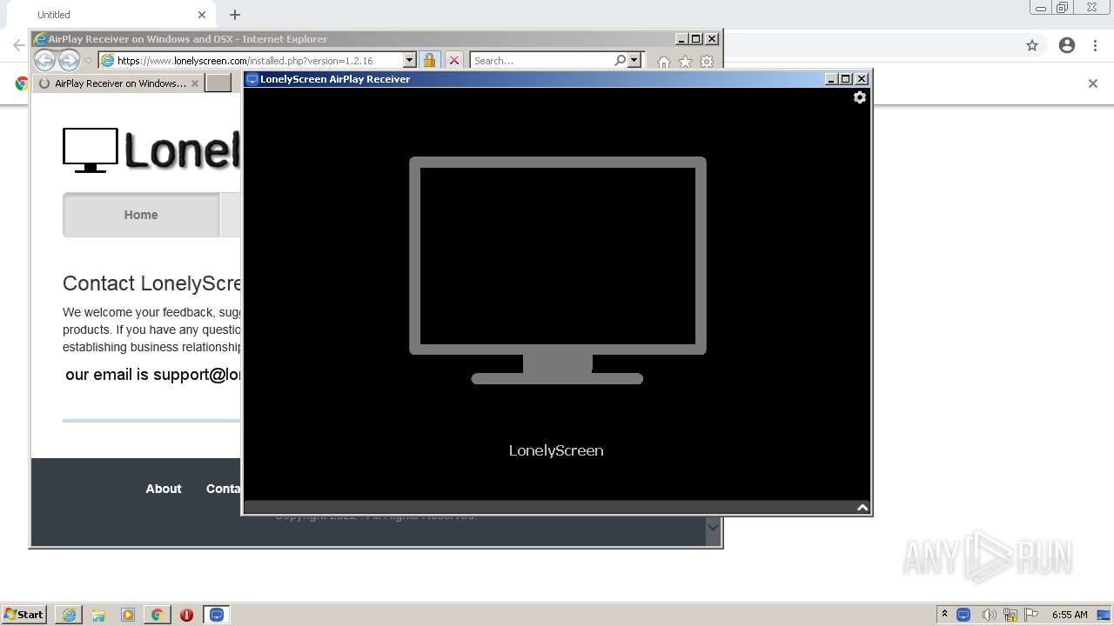The width and height of the screenshot is (1114, 626).
Task: Bookmark this page with the Chrome star
Action: point(1032,45)
